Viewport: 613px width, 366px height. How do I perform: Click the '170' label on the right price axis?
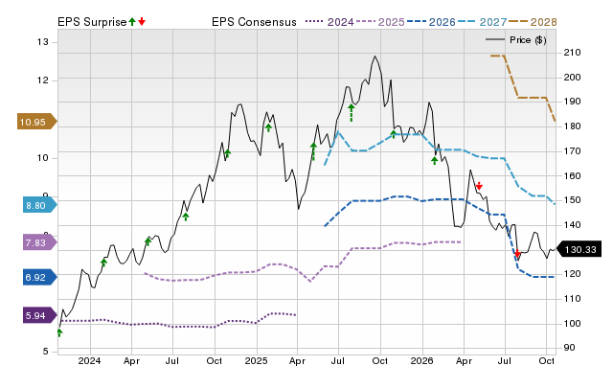[x=572, y=151]
